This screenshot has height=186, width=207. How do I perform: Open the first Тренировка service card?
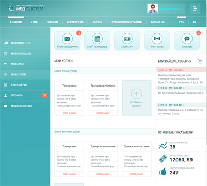pos(69,98)
